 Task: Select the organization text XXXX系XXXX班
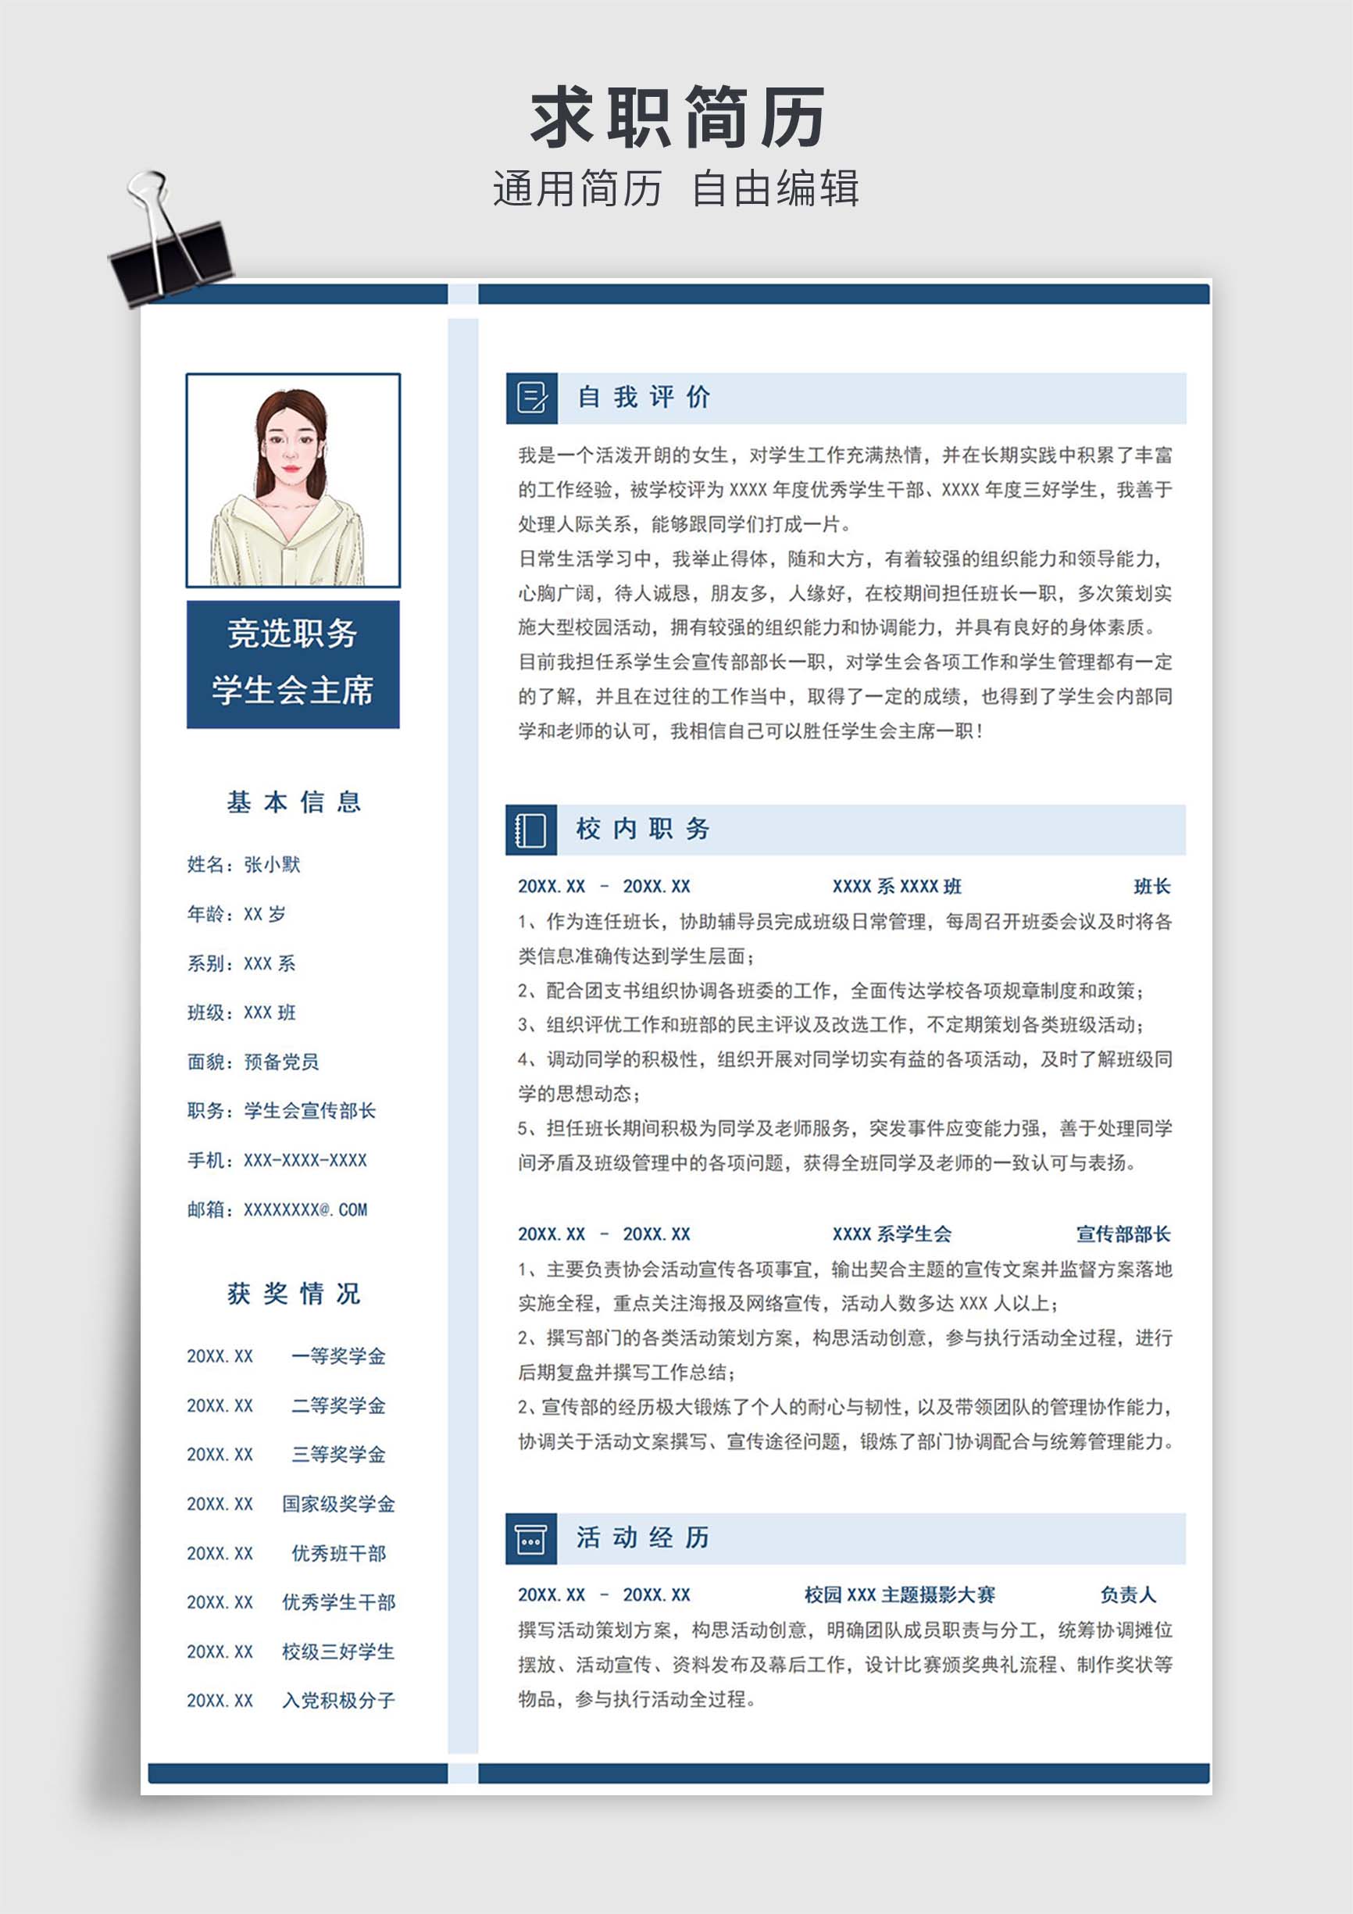[897, 886]
